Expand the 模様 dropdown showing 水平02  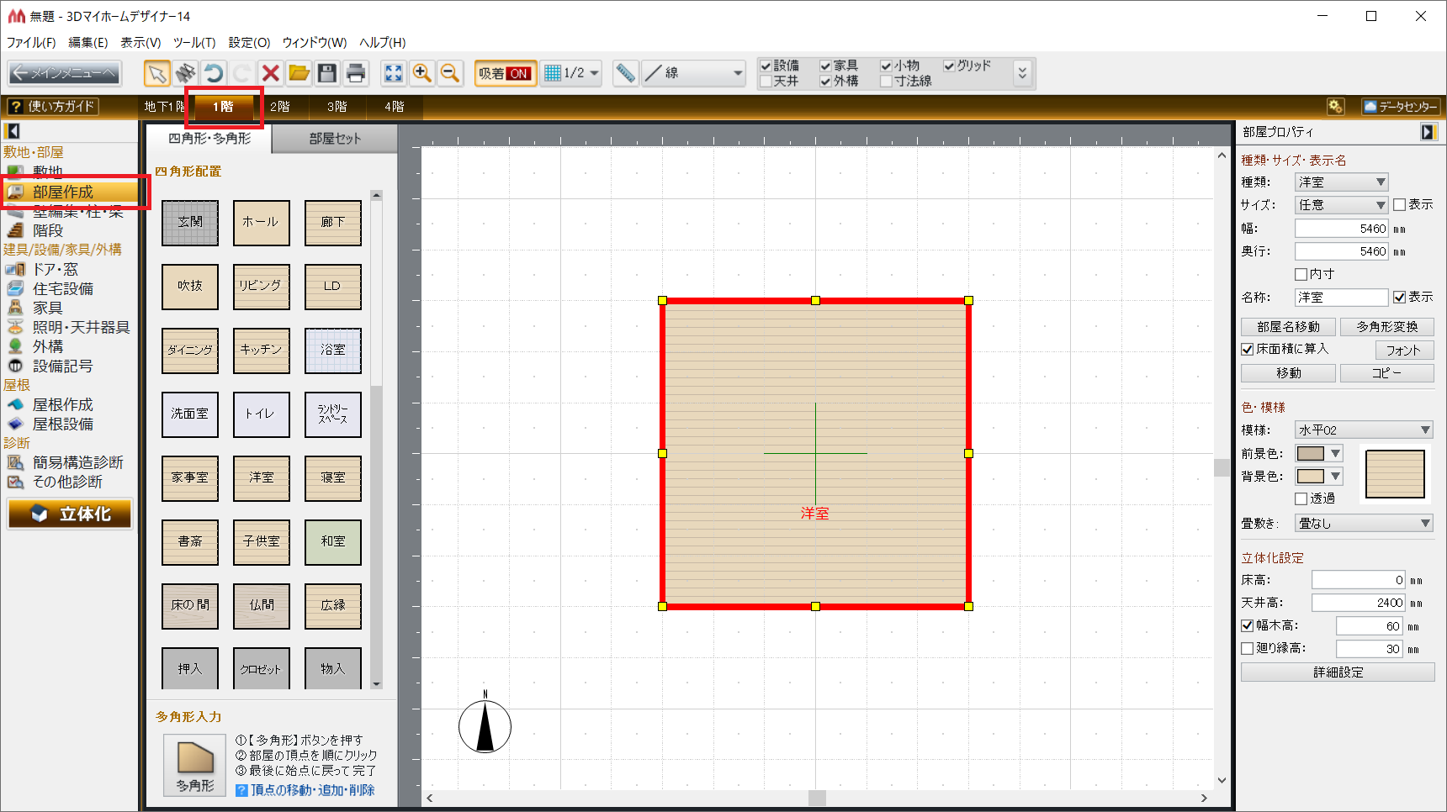click(1363, 430)
